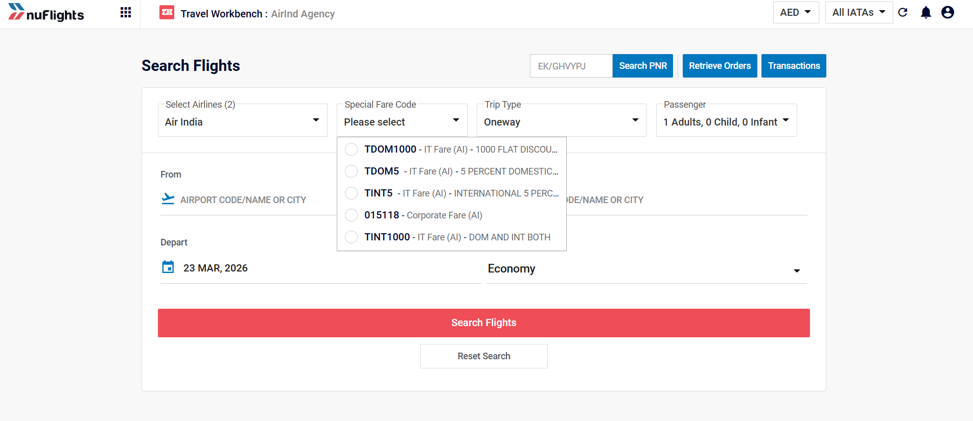Click the Search PNR button

(643, 66)
